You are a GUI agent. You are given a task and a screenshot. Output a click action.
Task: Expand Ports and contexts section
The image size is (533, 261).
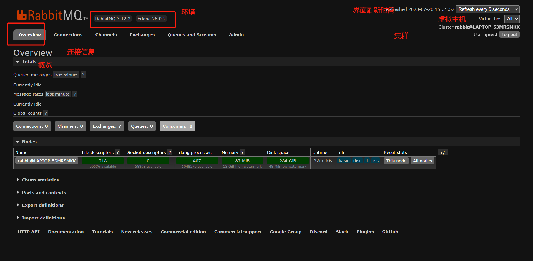pos(41,193)
